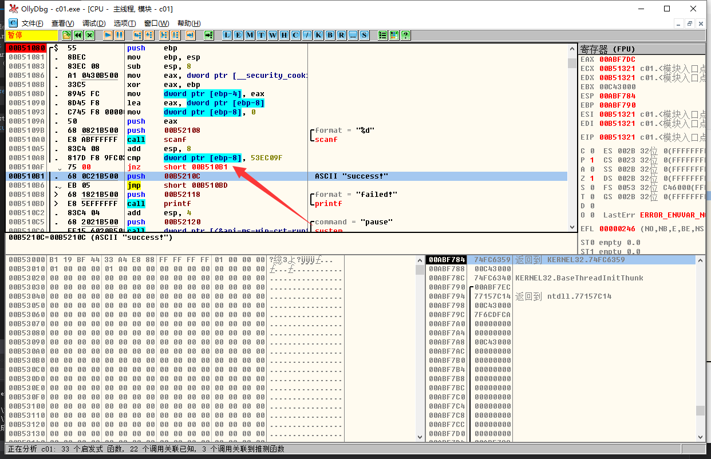
Task: Click the stack pane vertical scrollbar
Action: pos(701,349)
